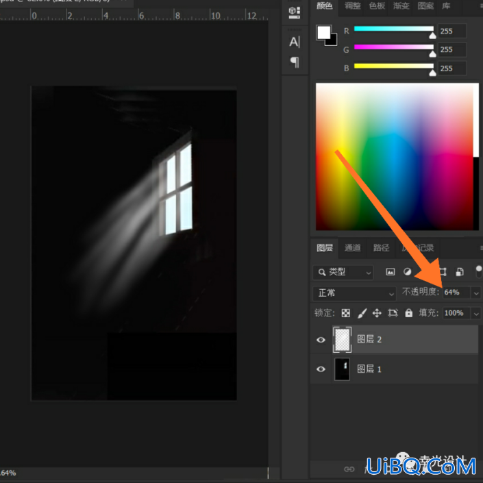Viewport: 483px width, 483px height.
Task: Select the black background color swatch
Action: pos(332,40)
